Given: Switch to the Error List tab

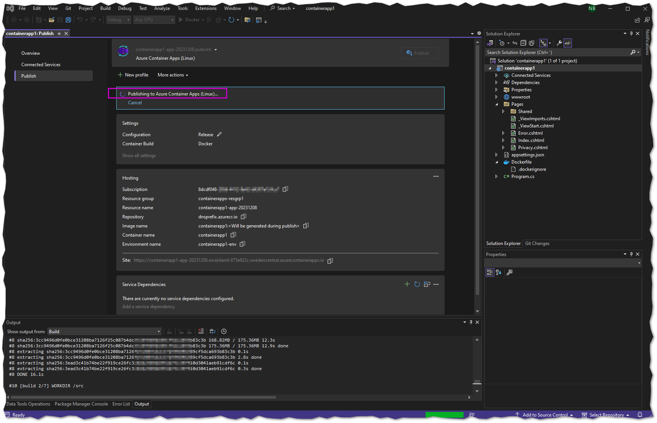Looking at the screenshot, I should (121, 404).
